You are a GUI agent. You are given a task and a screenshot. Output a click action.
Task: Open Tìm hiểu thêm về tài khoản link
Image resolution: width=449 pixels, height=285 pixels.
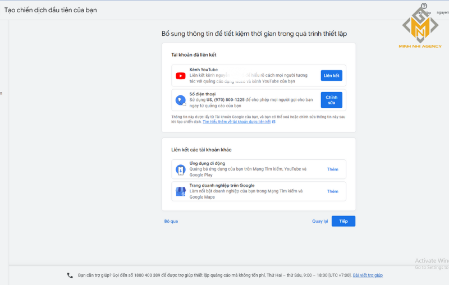click(x=236, y=122)
